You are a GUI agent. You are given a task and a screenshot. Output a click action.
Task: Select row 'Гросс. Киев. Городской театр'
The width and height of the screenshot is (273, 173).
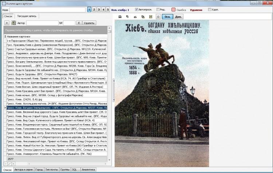(x=57, y=133)
